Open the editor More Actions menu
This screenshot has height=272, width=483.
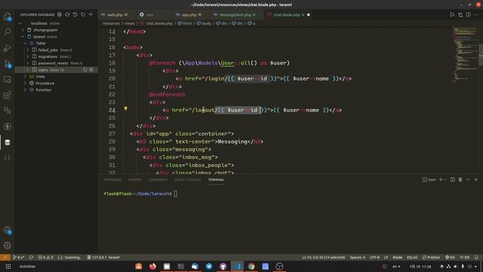click(476, 14)
